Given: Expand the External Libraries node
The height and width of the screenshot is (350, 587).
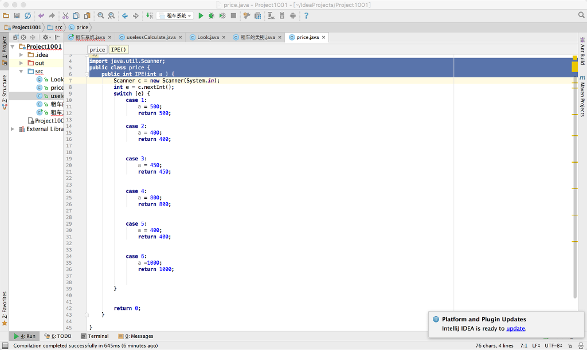Looking at the screenshot, I should coord(11,129).
